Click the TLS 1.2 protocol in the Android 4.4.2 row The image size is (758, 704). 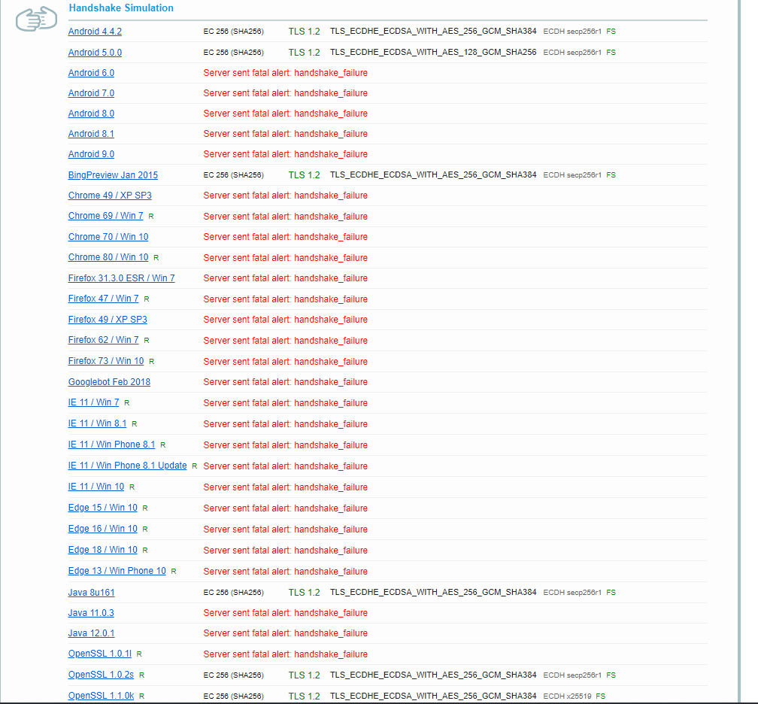(x=304, y=32)
